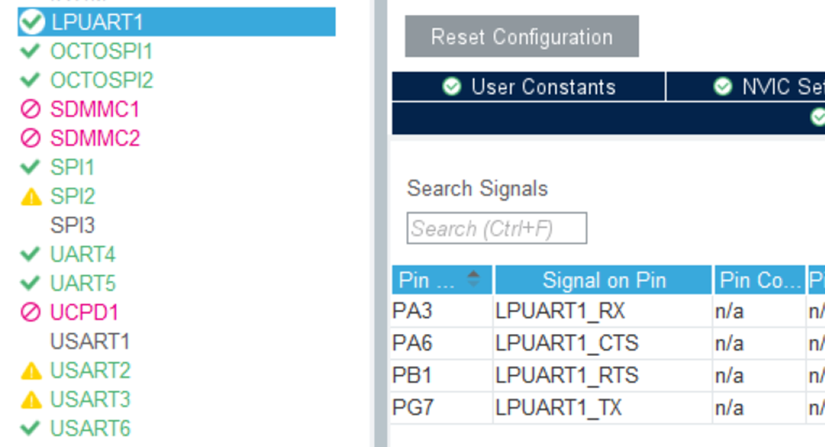This screenshot has height=447, width=825.
Task: Select the PA3 LPUART1_RX row
Action: 560,311
